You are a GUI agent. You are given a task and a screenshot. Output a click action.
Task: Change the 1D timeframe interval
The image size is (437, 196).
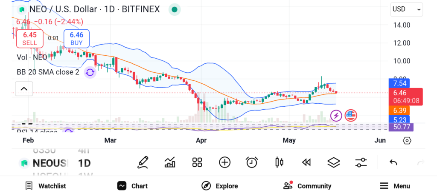coord(84,163)
